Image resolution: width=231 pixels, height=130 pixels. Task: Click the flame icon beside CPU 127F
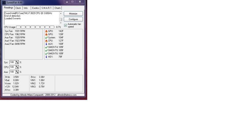pyautogui.click(x=46, y=41)
